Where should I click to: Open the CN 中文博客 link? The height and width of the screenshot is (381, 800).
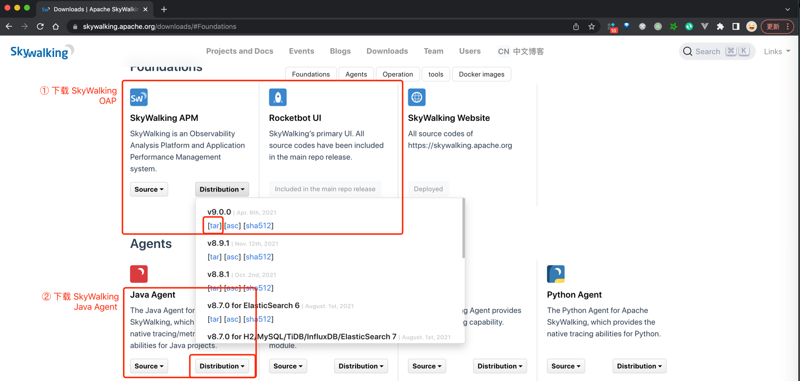pos(520,51)
